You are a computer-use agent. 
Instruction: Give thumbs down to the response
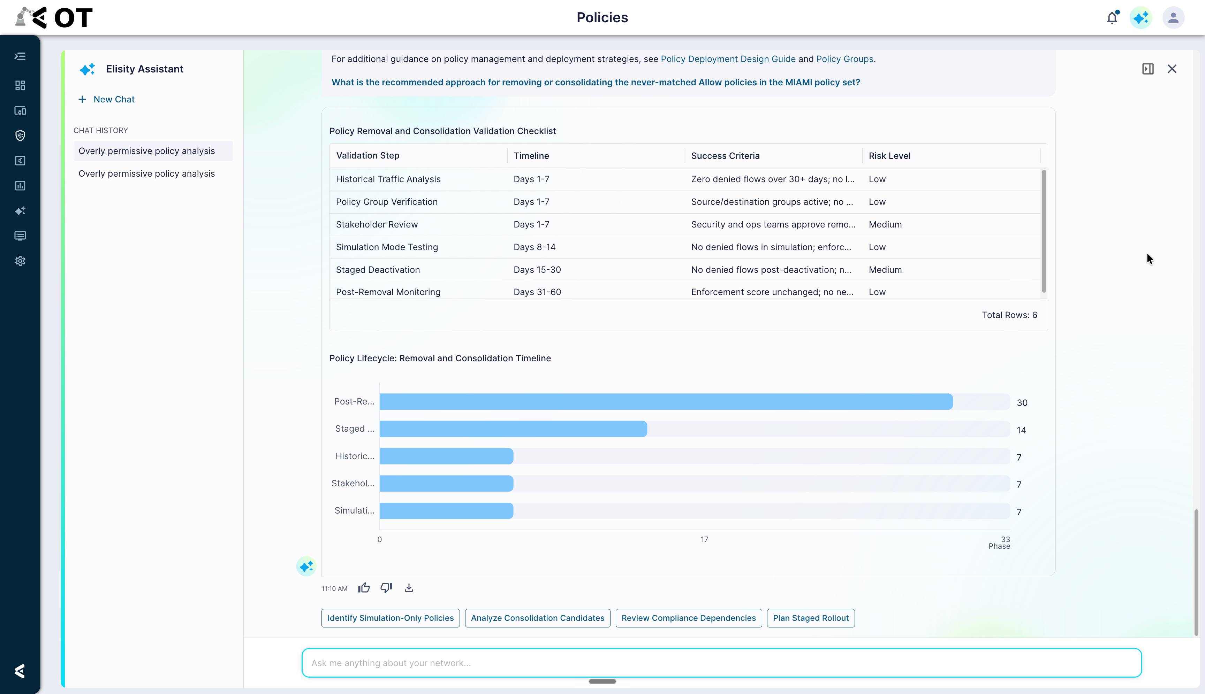(x=386, y=588)
